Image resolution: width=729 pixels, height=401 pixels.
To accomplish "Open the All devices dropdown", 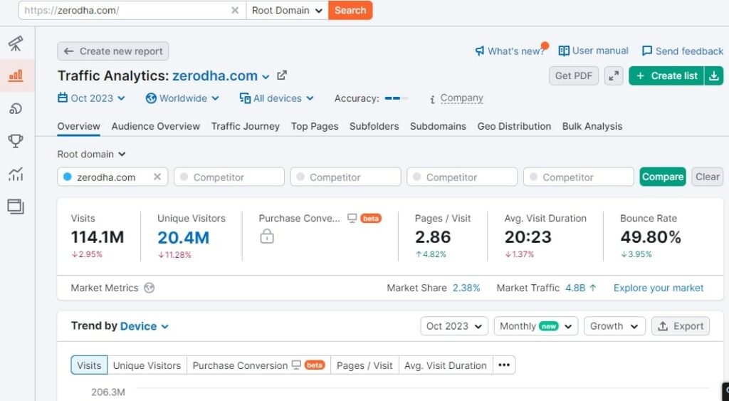I will [277, 98].
